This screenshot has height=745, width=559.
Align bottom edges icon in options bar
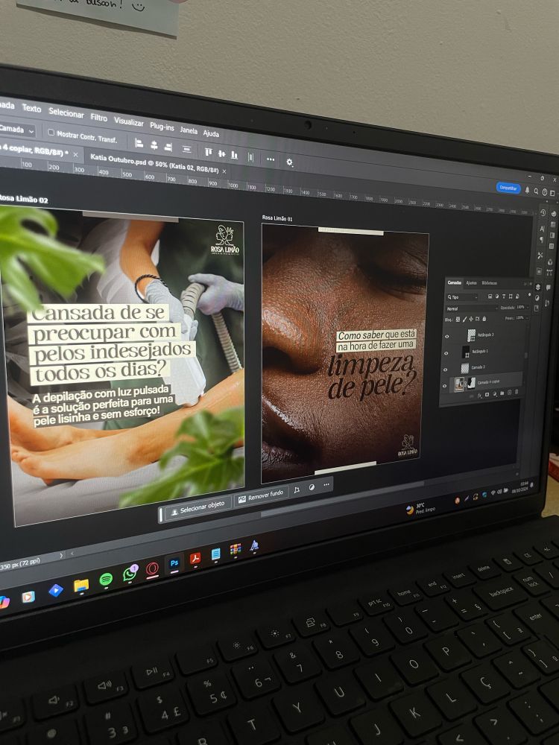234,155
